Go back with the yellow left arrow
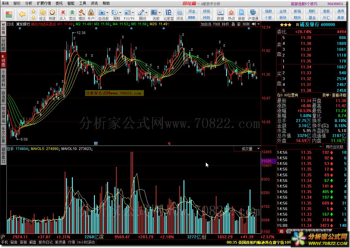This screenshot has width=350, height=248. click(x=22, y=14)
